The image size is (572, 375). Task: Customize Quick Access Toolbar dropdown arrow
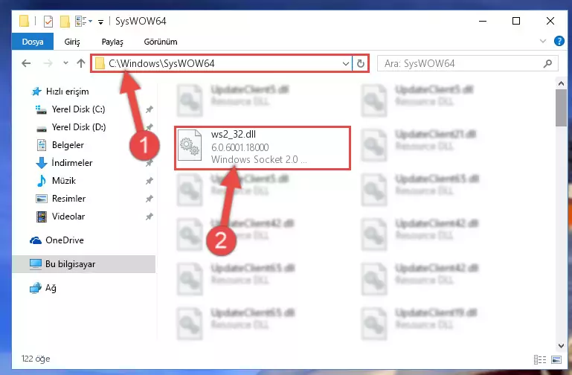click(100, 22)
